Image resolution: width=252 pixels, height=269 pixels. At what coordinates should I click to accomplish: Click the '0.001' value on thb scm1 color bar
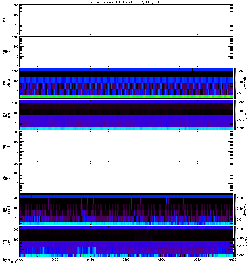click(241, 128)
